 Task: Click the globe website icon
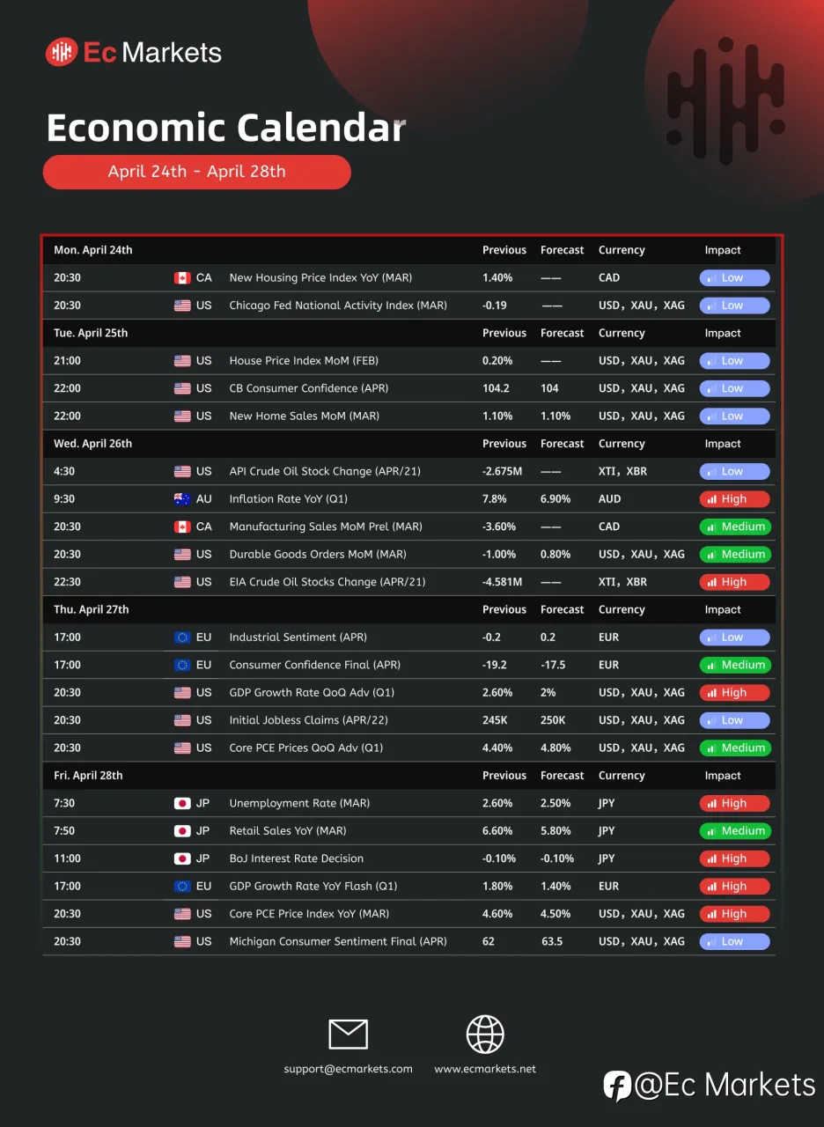485,1034
